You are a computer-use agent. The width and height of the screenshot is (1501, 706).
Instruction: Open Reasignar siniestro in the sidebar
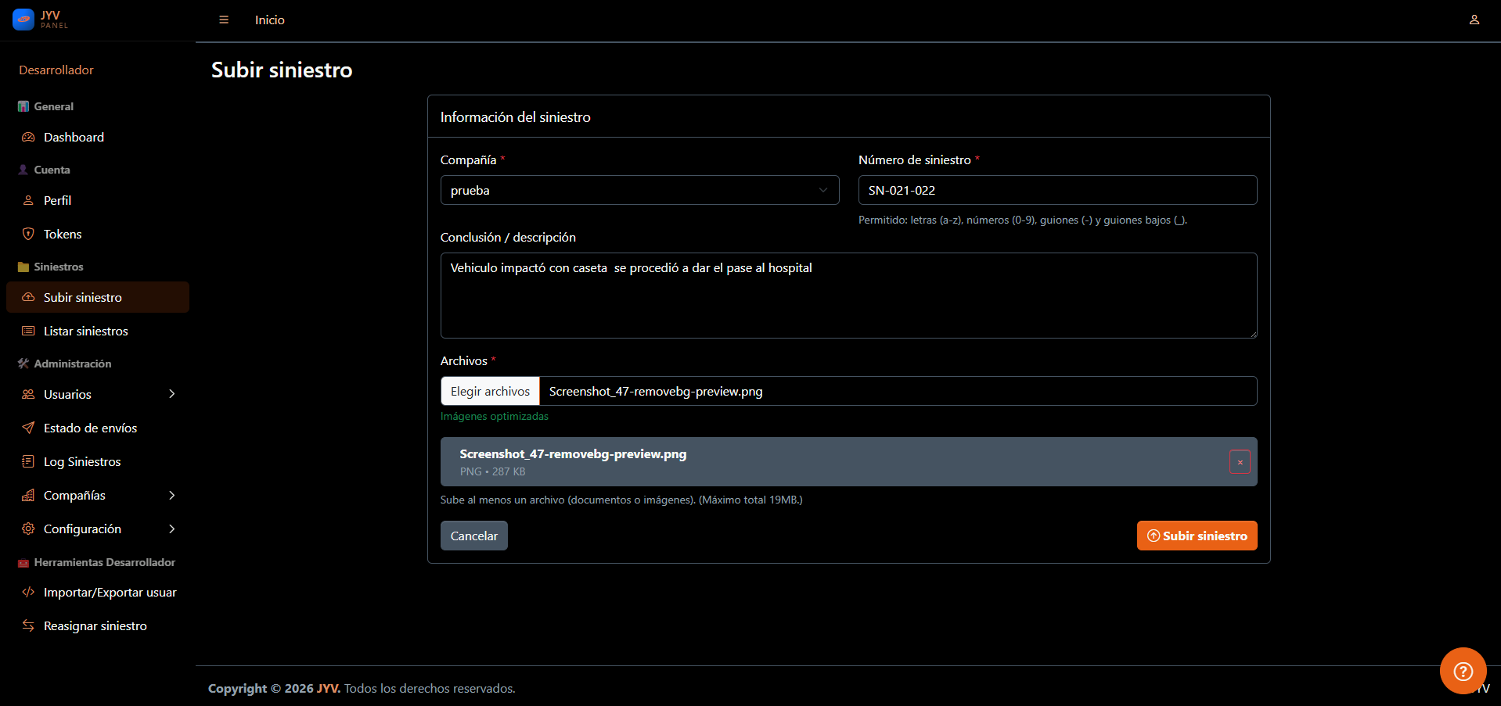pos(95,625)
